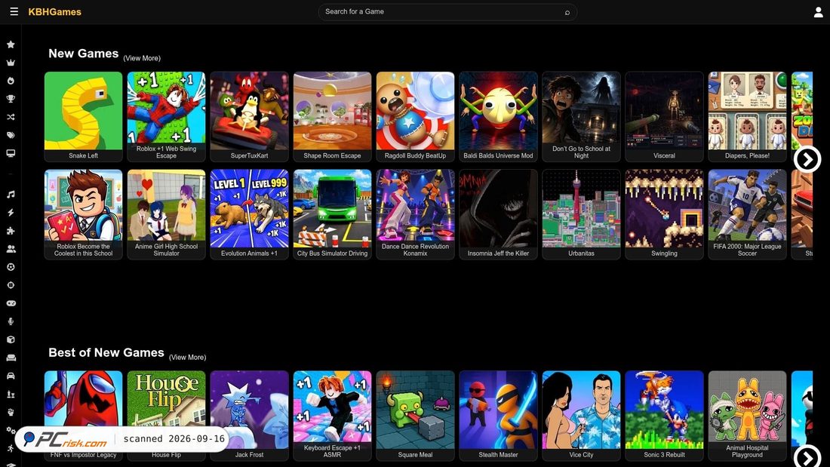Image resolution: width=830 pixels, height=467 pixels.
Task: Click the trophy icon in the sidebar
Action: [x=11, y=99]
